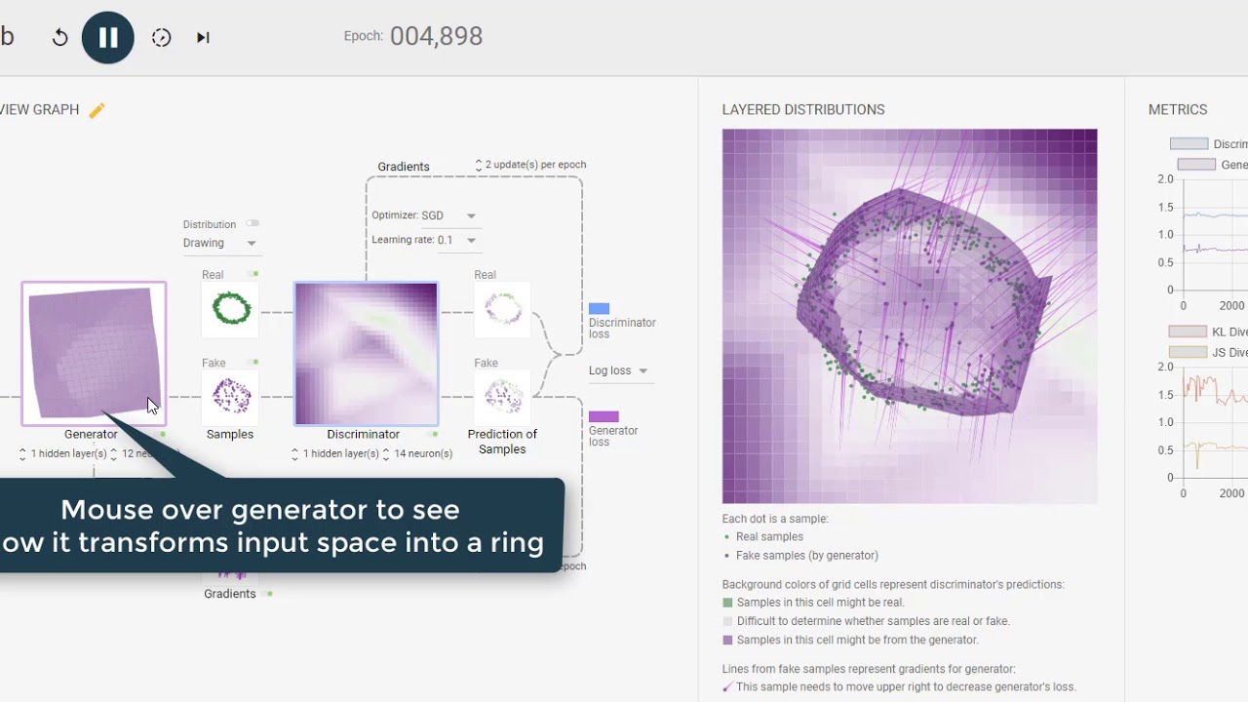Toggle the Discriminator visibility dot
Screen dimensions: 1248x702
point(435,435)
